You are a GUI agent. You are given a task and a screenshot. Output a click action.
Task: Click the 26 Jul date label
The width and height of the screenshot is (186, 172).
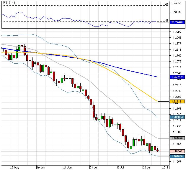point(147,167)
